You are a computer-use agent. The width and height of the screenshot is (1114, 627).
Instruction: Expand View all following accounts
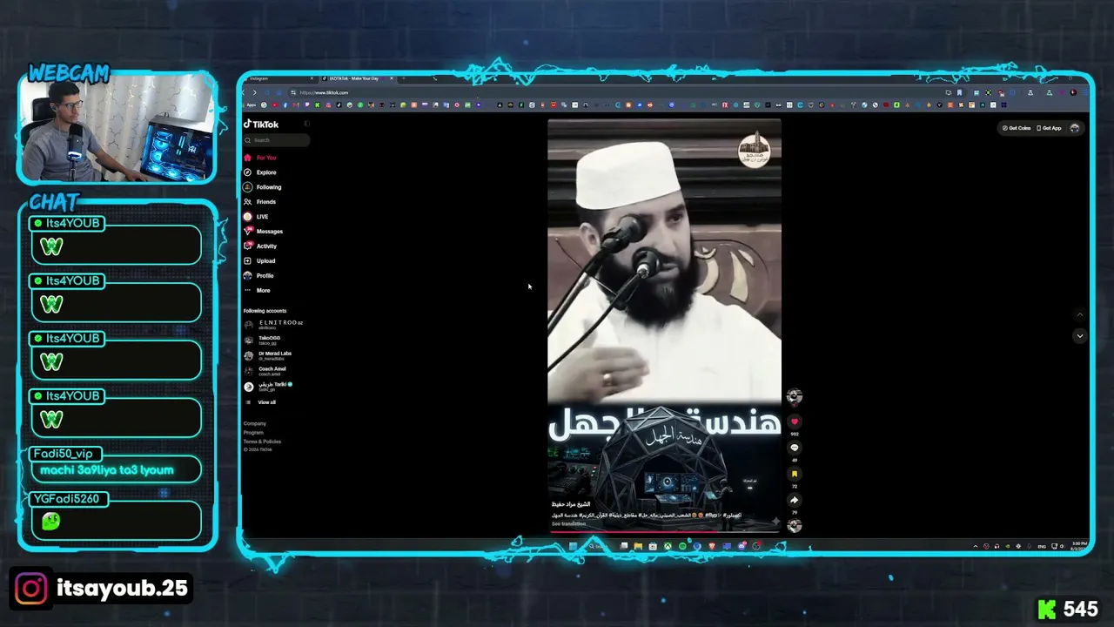261,402
